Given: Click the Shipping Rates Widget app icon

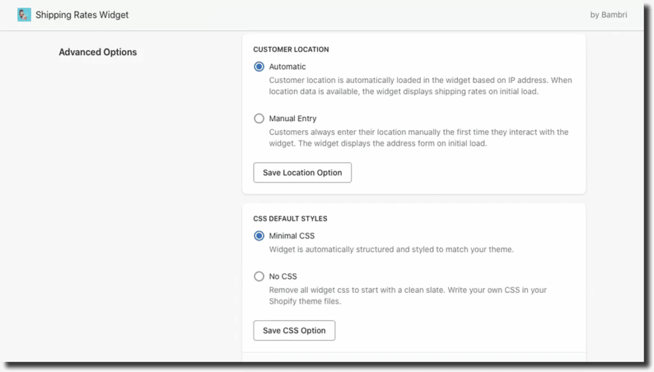Looking at the screenshot, I should [x=24, y=15].
